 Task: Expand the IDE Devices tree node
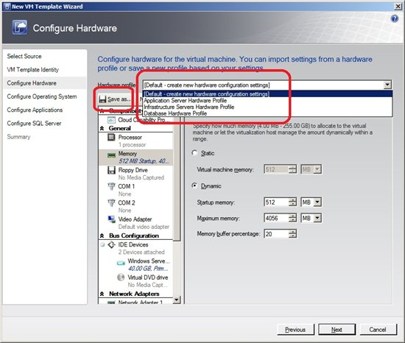[x=102, y=244]
